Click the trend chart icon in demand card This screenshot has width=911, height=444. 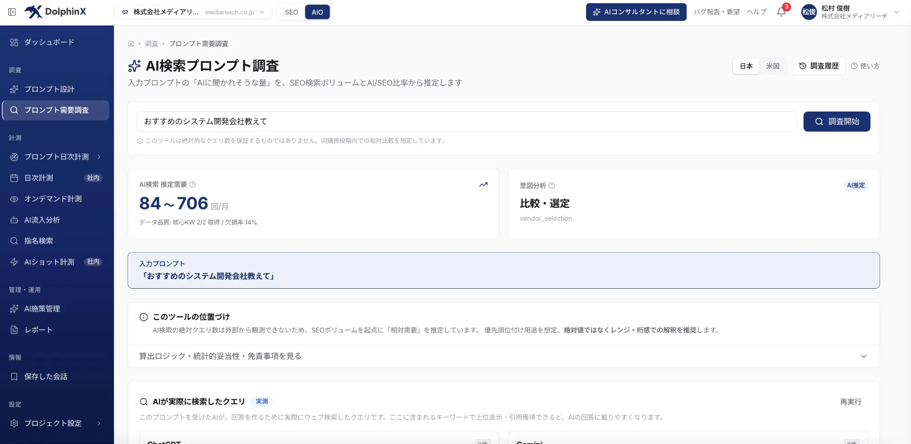[x=483, y=184]
